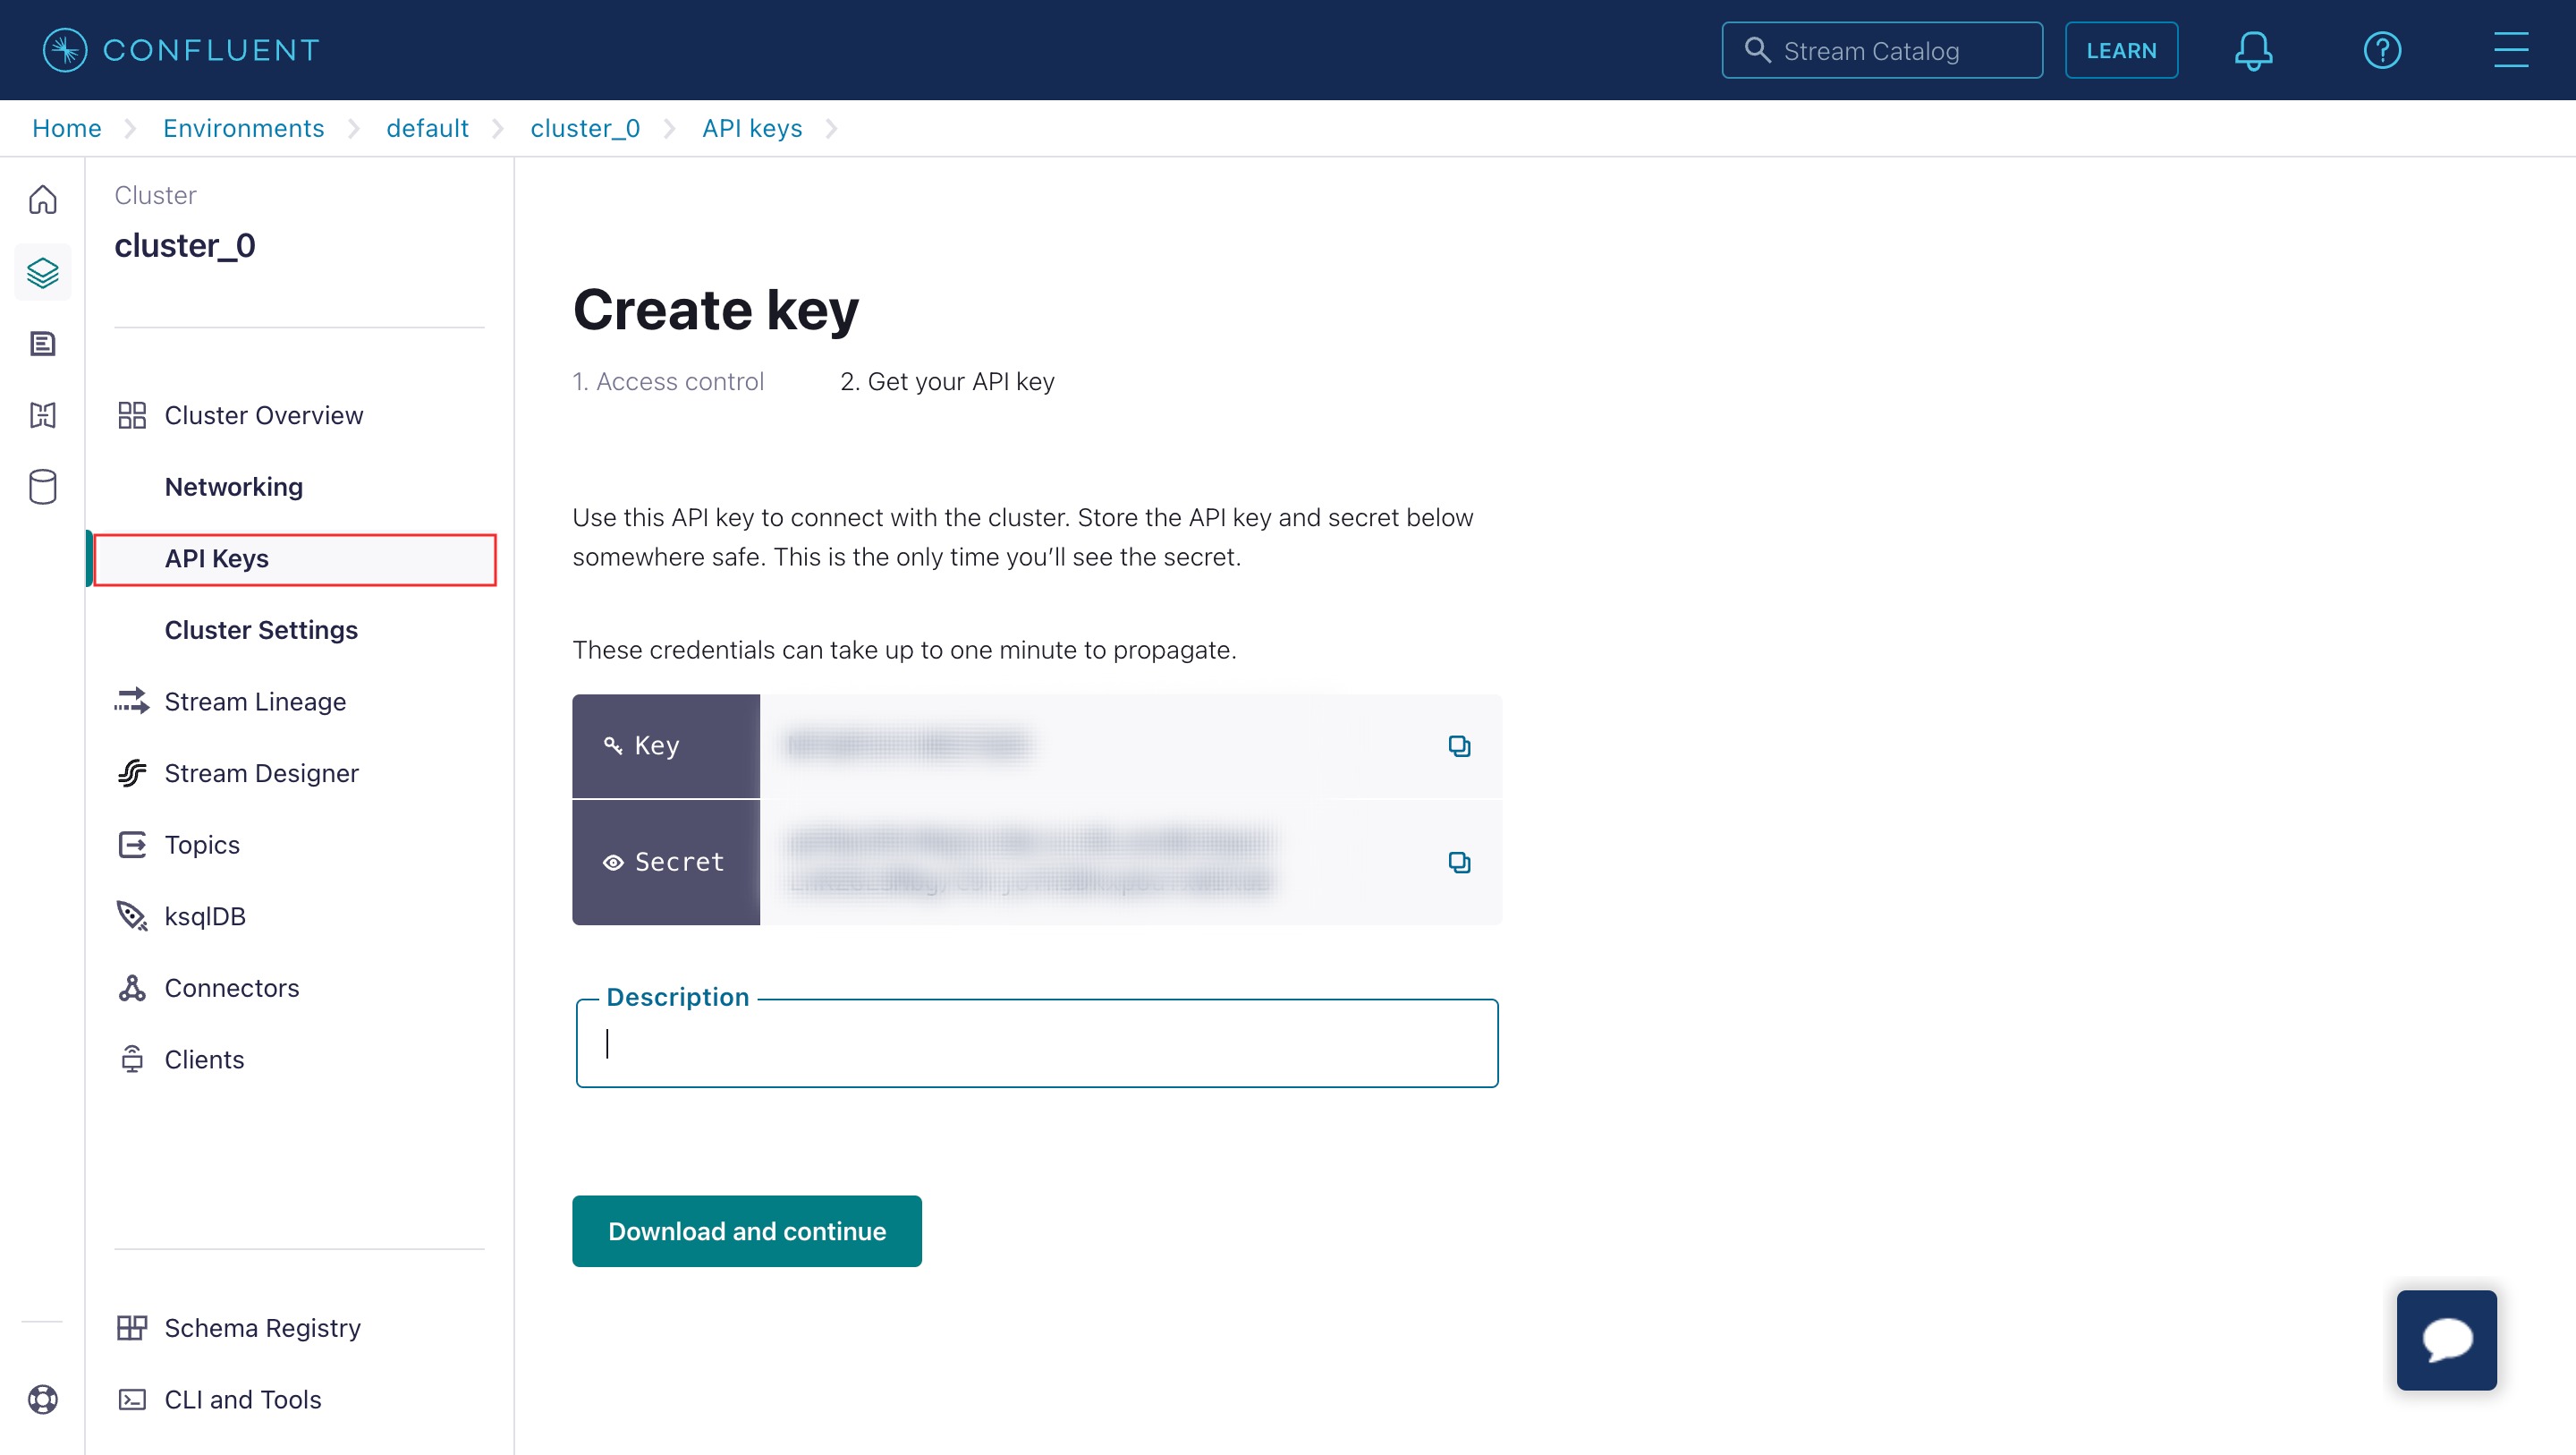Screen dimensions: 2576x1455
Task: Open Topics in the sidebar
Action: [202, 845]
